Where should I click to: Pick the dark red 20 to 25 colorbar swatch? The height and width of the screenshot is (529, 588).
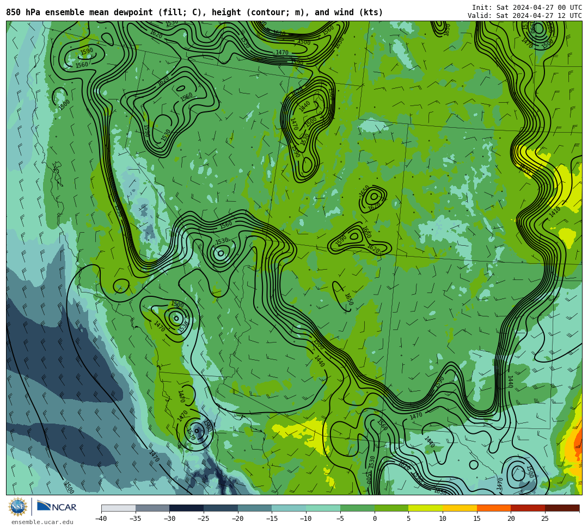(528, 508)
